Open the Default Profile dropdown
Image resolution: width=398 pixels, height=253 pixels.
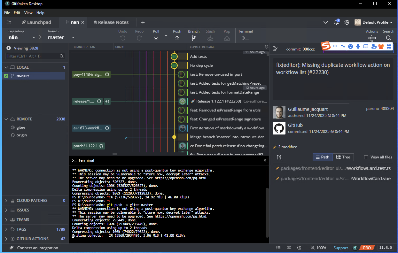pyautogui.click(x=374, y=22)
